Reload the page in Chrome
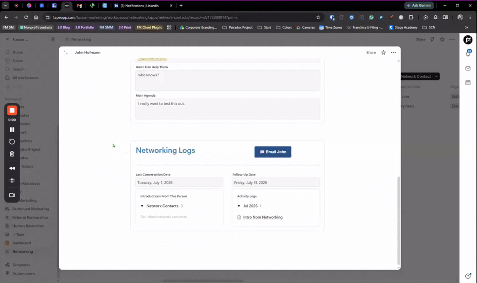477x283 pixels. [x=26, y=17]
